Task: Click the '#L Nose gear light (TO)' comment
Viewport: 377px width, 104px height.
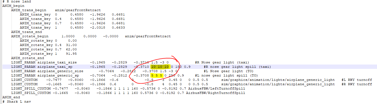Action: 229,71
